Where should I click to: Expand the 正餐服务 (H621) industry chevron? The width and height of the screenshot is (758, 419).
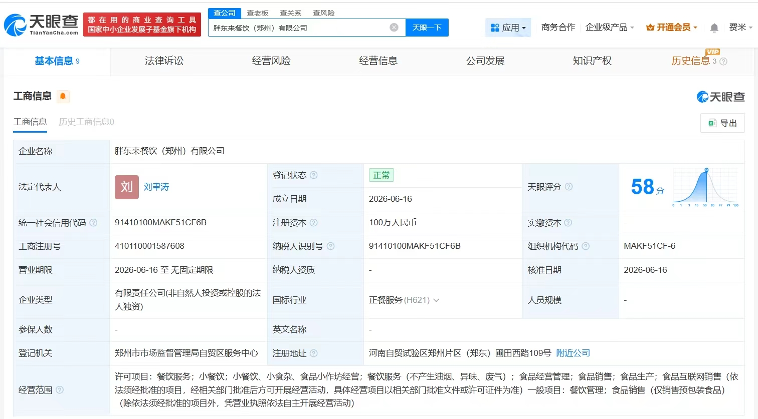pyautogui.click(x=436, y=300)
